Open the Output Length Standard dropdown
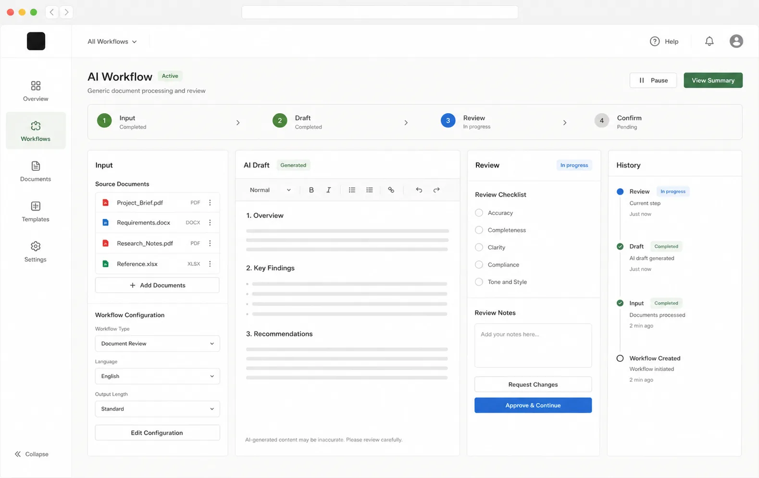 point(157,409)
